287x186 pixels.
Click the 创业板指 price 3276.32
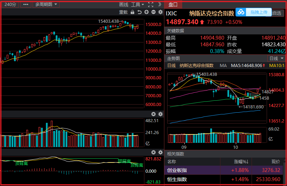(x=271, y=170)
